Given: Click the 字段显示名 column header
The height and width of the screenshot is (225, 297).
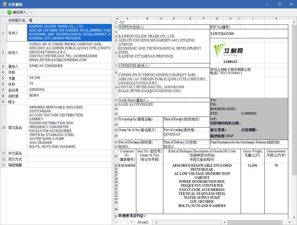Looking at the screenshot, I should (x=17, y=20).
